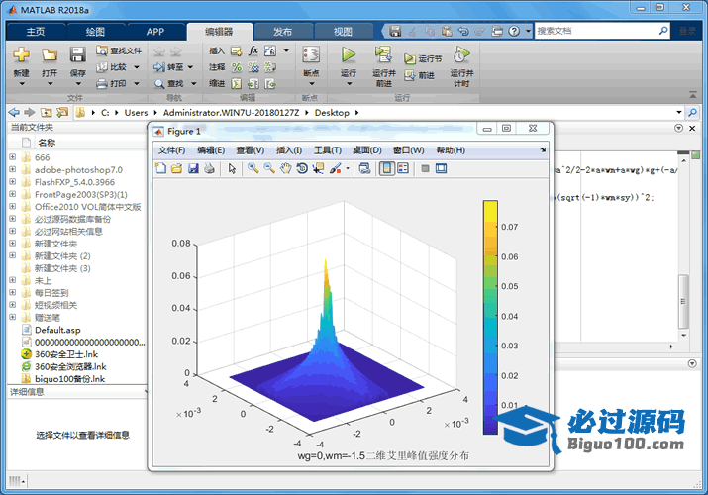Open a file with the 打开 icon
The width and height of the screenshot is (708, 495).
50,55
